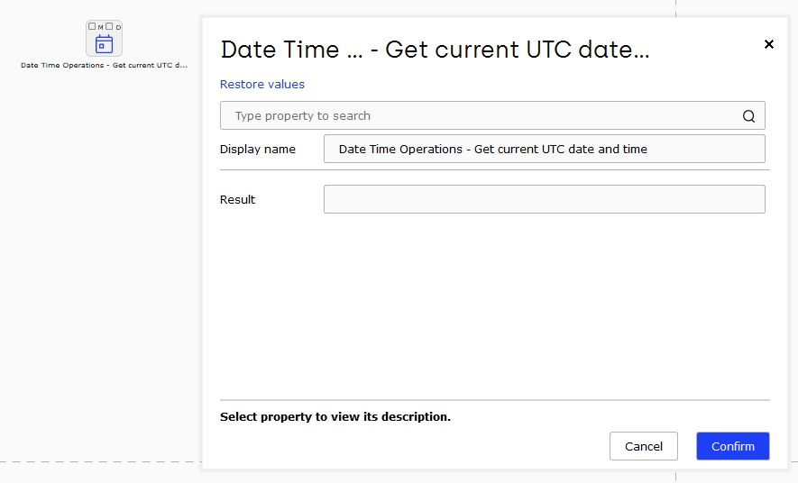The width and height of the screenshot is (798, 483).
Task: Tick the D checkbox on the node
Action: (x=109, y=26)
